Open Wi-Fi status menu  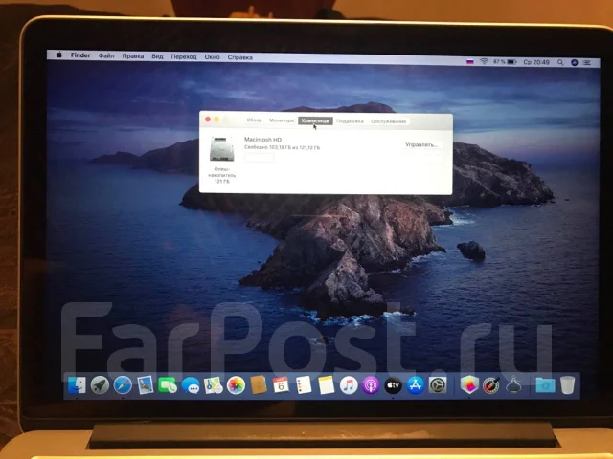pyautogui.click(x=484, y=61)
